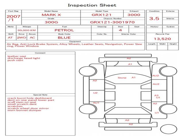Click the 2007/1 first registration date
The image size is (184, 138).
[x=13, y=18]
